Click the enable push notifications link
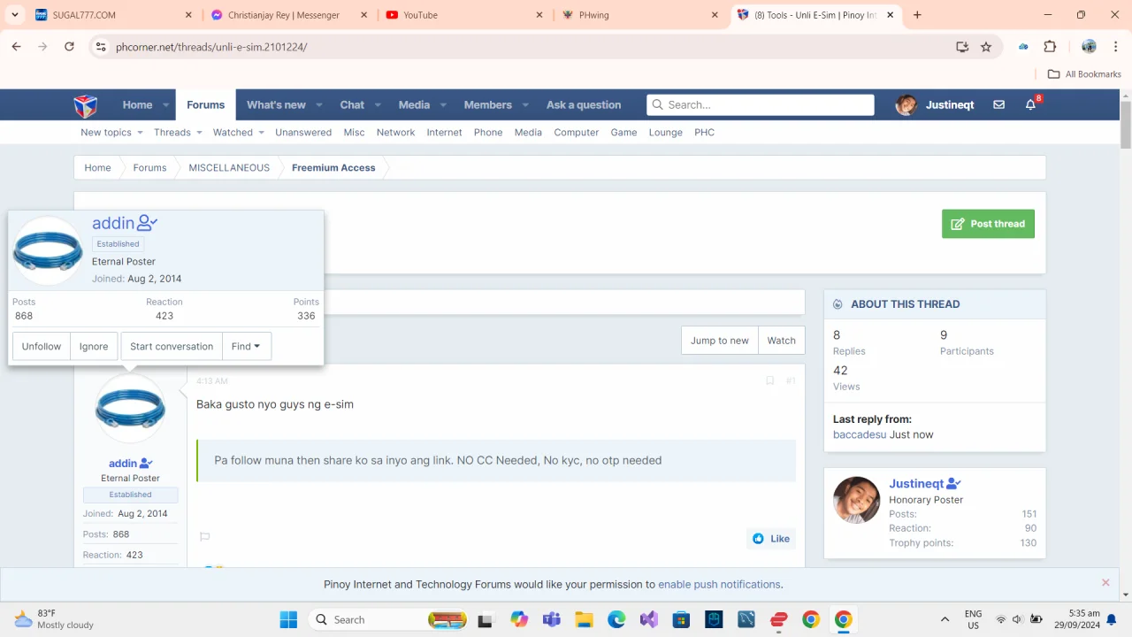This screenshot has width=1132, height=637. (x=719, y=584)
